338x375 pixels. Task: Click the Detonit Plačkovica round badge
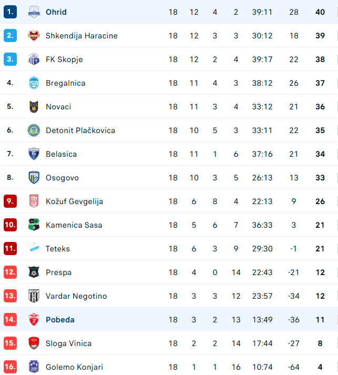[x=34, y=130]
